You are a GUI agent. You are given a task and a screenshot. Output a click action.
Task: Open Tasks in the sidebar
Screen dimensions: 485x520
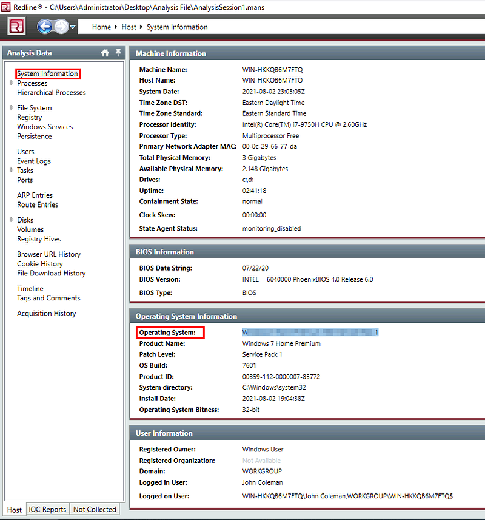coord(25,171)
